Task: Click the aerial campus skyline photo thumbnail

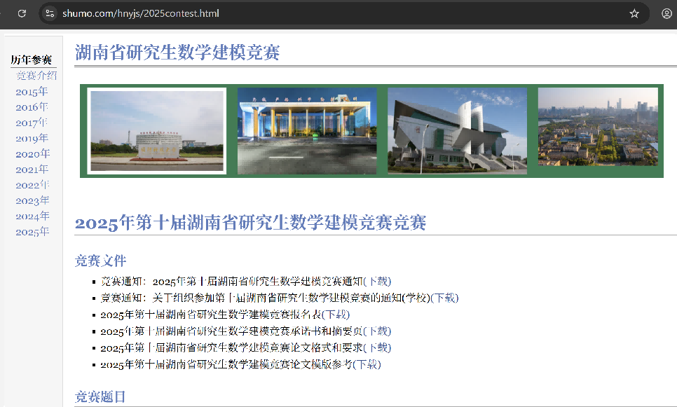Action: pos(598,127)
